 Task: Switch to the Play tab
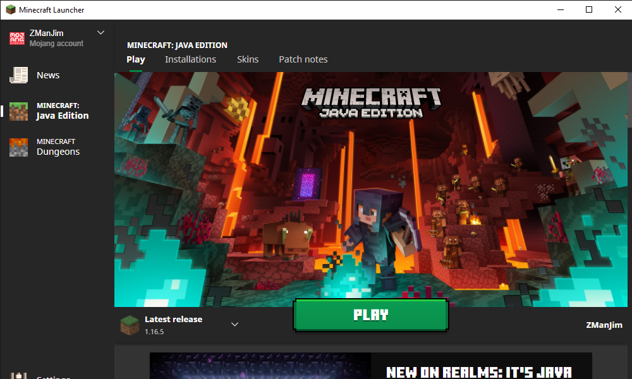click(x=135, y=59)
